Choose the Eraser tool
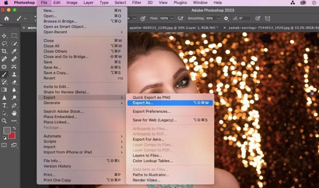Viewport: 319px width, 188px height. 14,82
